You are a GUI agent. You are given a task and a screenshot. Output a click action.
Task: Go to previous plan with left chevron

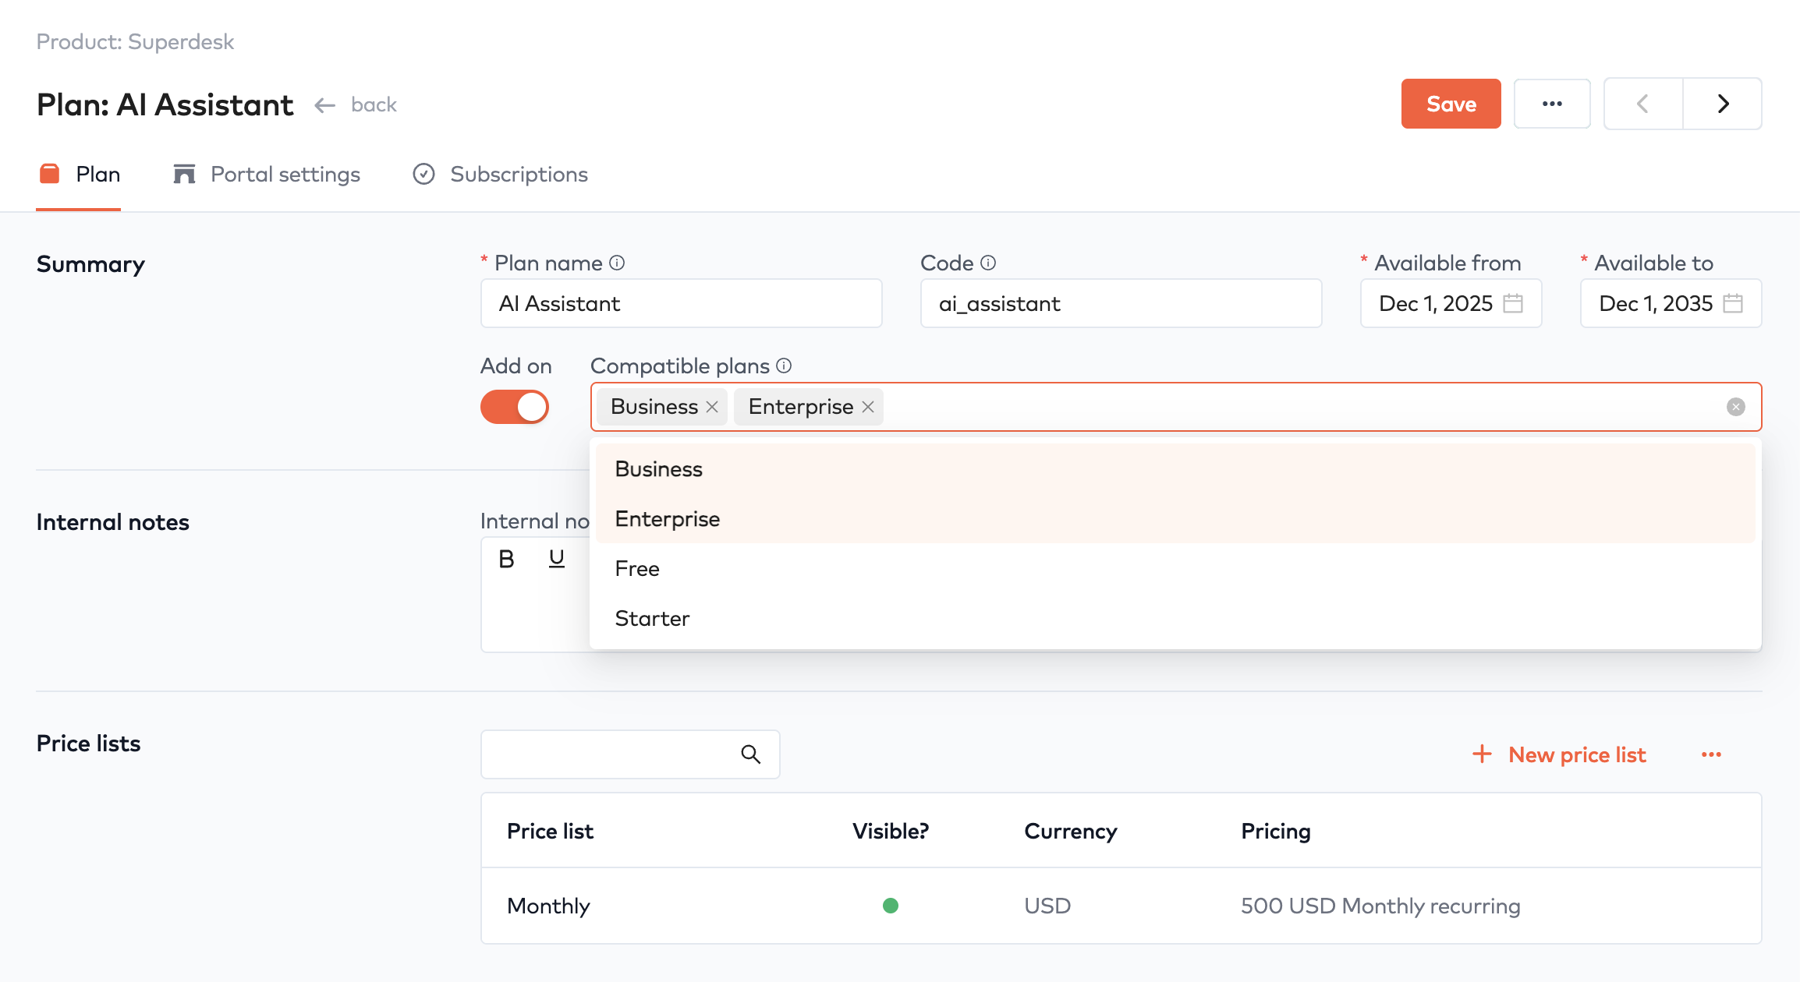tap(1643, 104)
